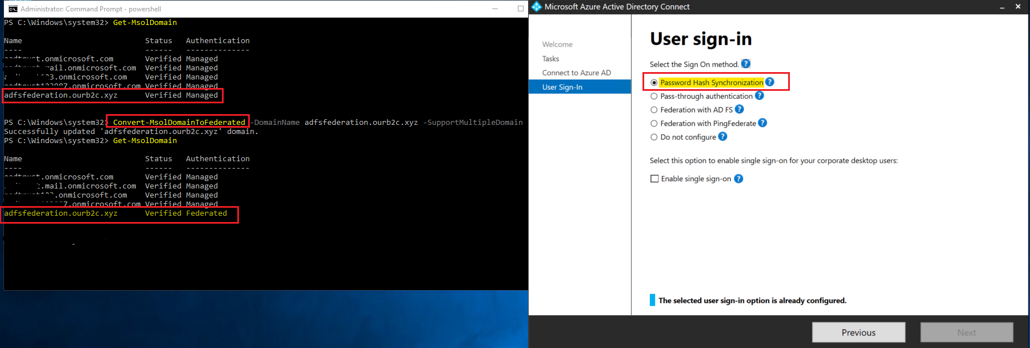Click Command Prompt title bar text
The image size is (1030, 348).
tap(90, 9)
